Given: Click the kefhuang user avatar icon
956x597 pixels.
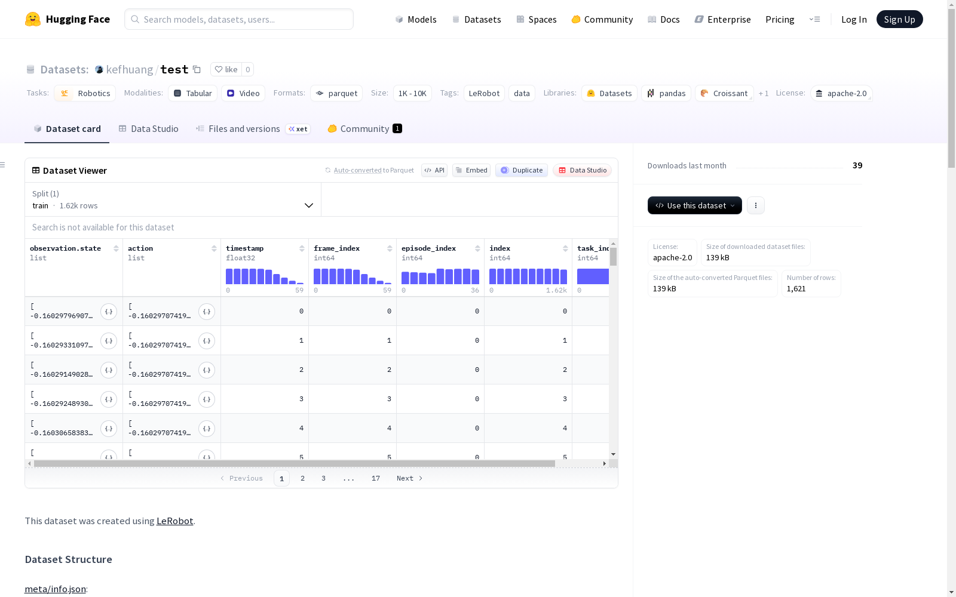Looking at the screenshot, I should 99,70.
